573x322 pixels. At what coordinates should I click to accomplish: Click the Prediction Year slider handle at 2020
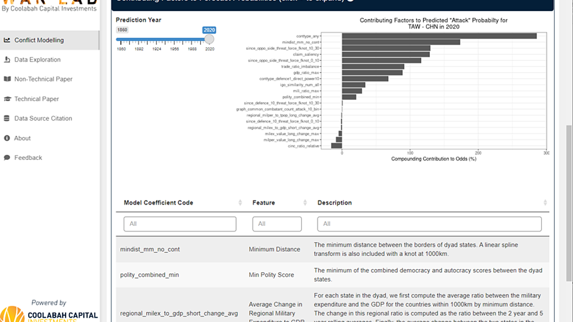pyautogui.click(x=209, y=40)
